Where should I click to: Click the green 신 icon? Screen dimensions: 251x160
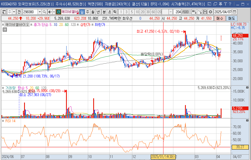(x=59, y=12)
